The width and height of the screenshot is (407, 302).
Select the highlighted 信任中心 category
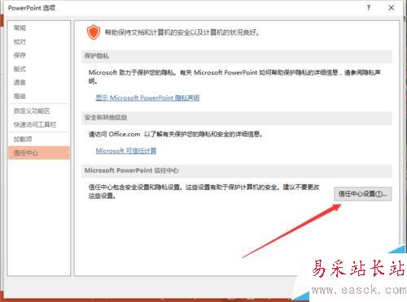(x=39, y=153)
